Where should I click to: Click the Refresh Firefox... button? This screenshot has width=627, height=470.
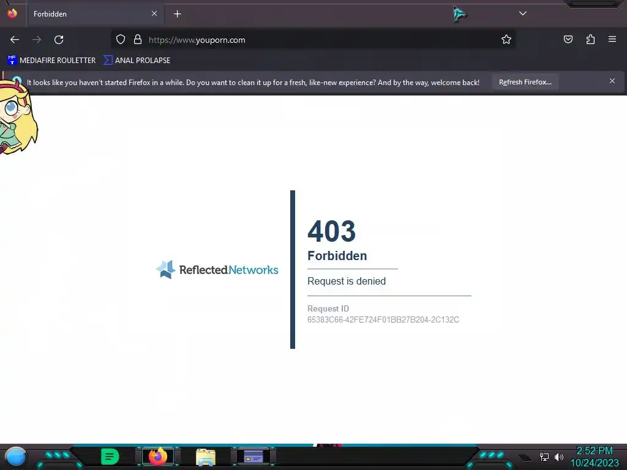pyautogui.click(x=525, y=82)
